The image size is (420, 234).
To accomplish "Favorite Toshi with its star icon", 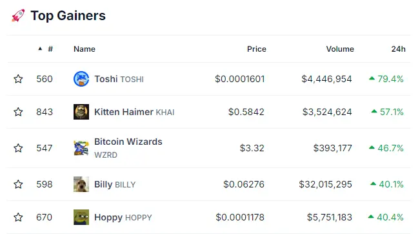I will pos(18,79).
